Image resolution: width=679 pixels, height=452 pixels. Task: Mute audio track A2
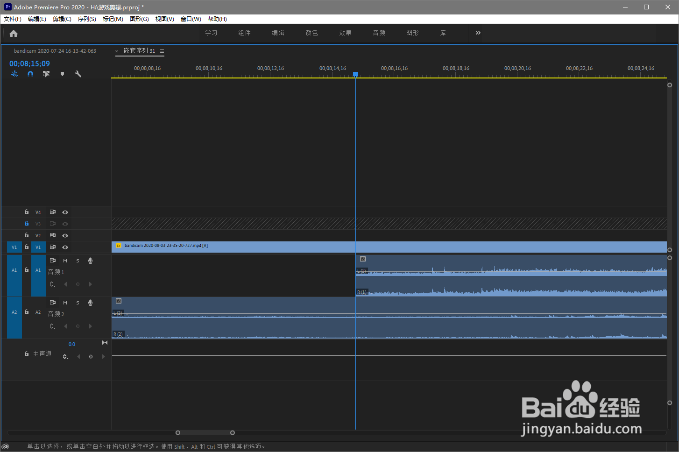pyautogui.click(x=65, y=303)
